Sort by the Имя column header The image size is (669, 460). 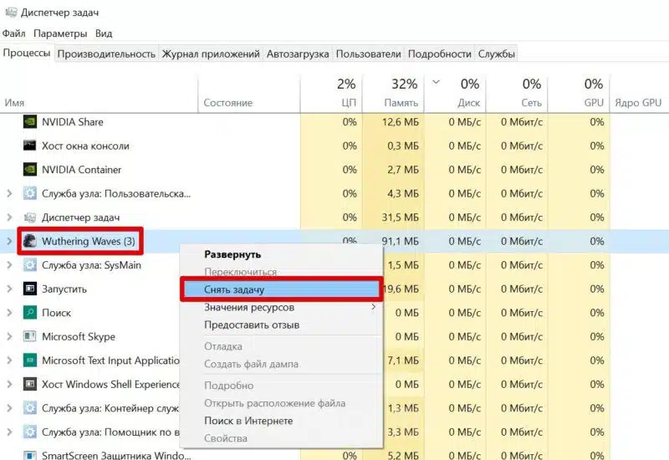[x=14, y=103]
